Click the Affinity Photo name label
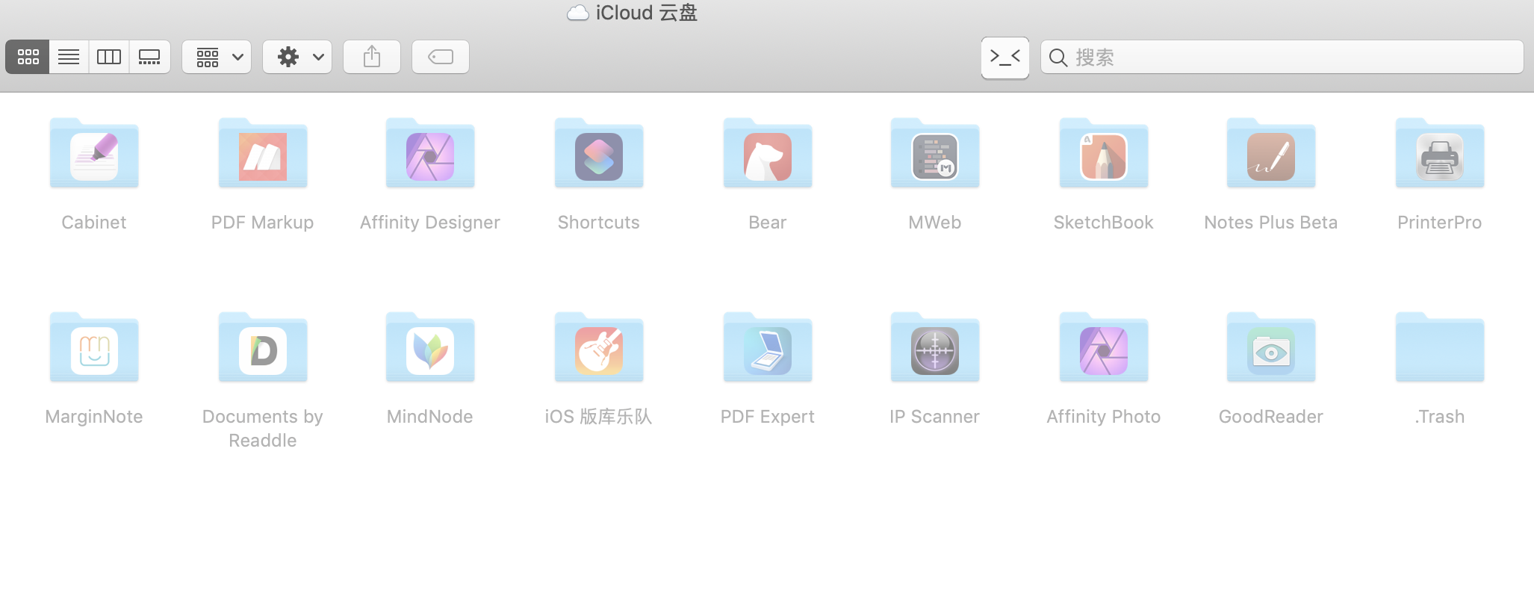 (1104, 417)
